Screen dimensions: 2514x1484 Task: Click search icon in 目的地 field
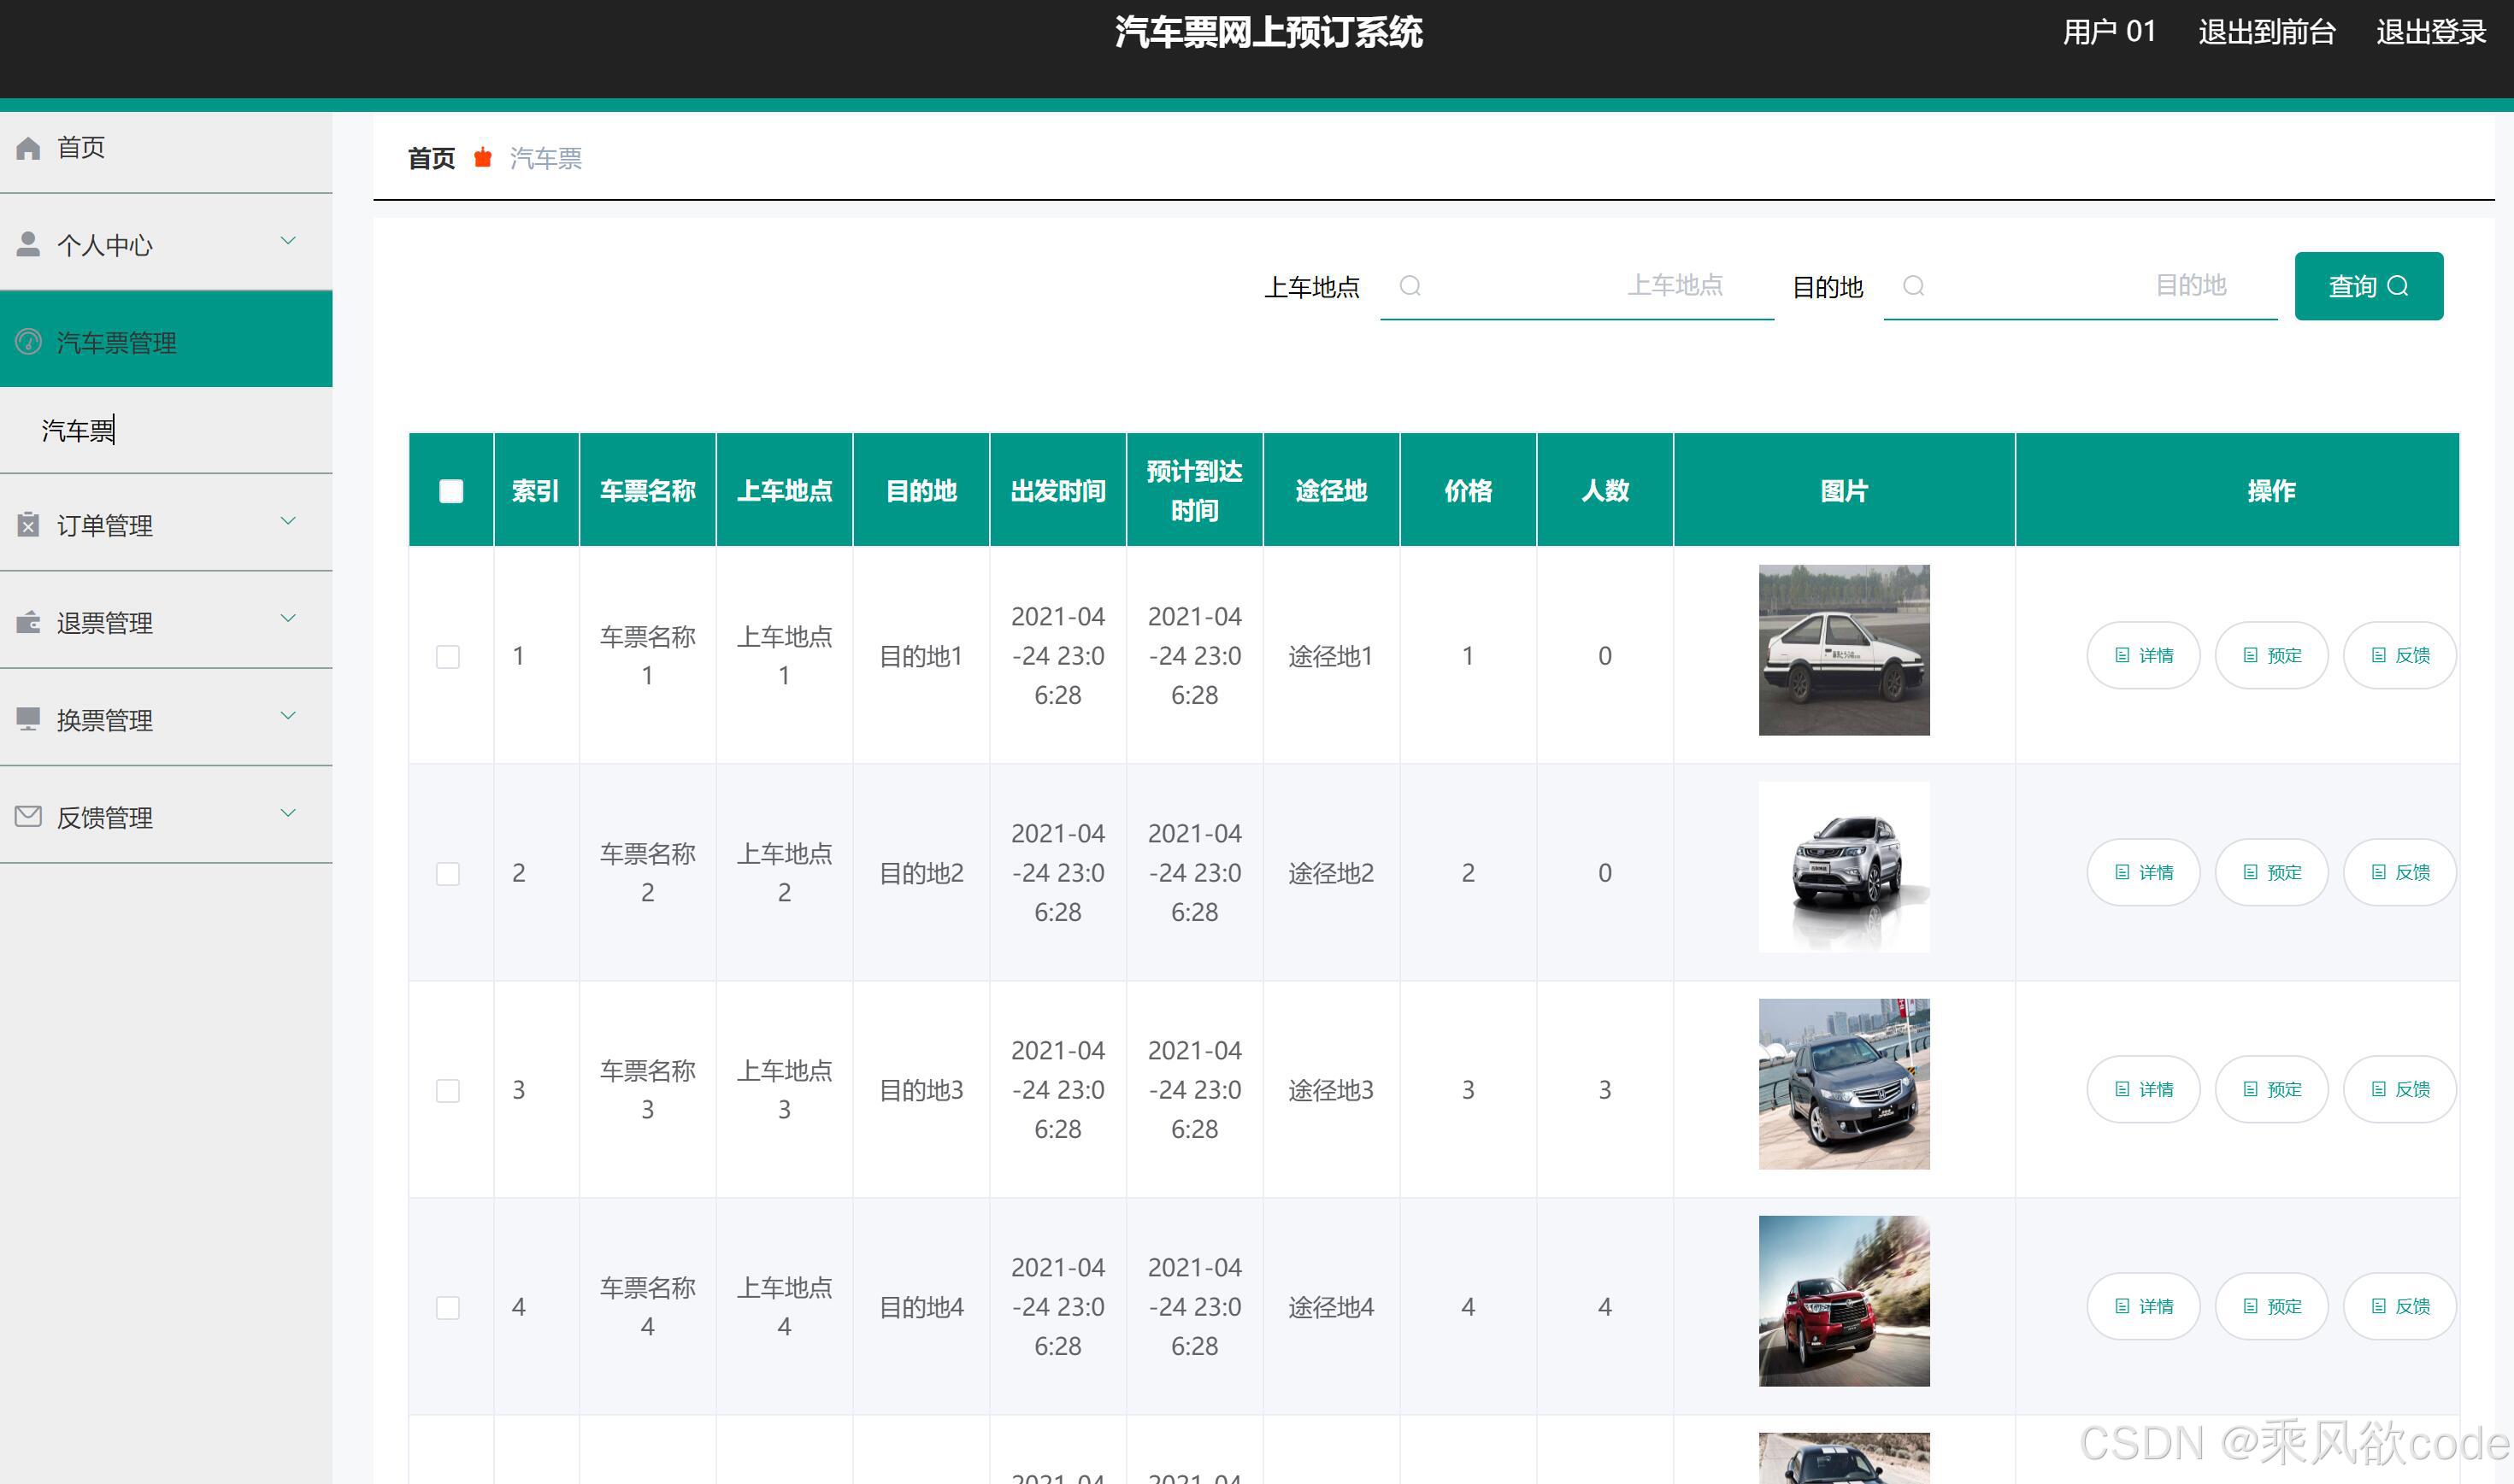tap(1913, 286)
